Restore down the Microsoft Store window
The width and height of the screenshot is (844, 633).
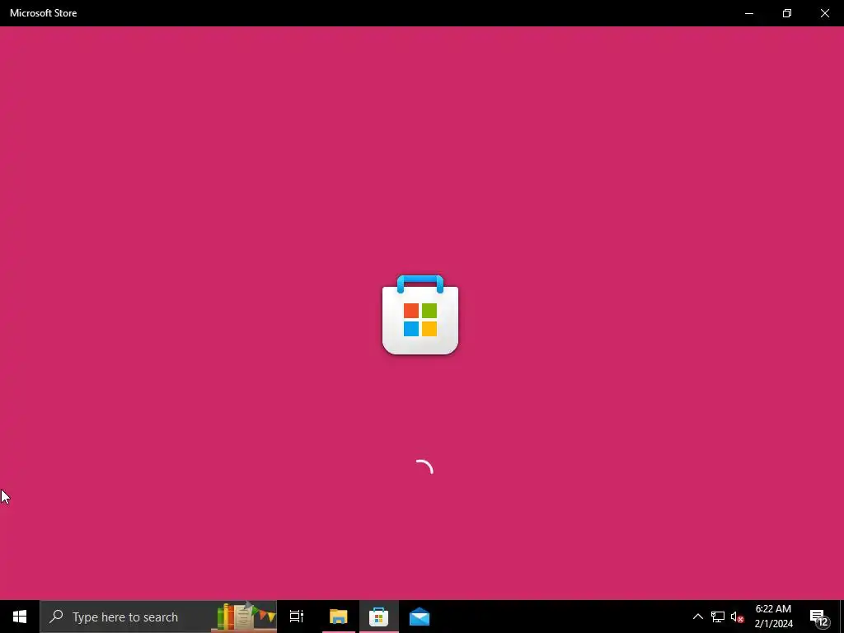[x=787, y=13]
